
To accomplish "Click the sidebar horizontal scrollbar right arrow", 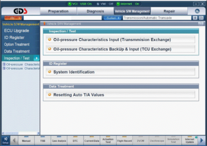I will tap(38, 133).
